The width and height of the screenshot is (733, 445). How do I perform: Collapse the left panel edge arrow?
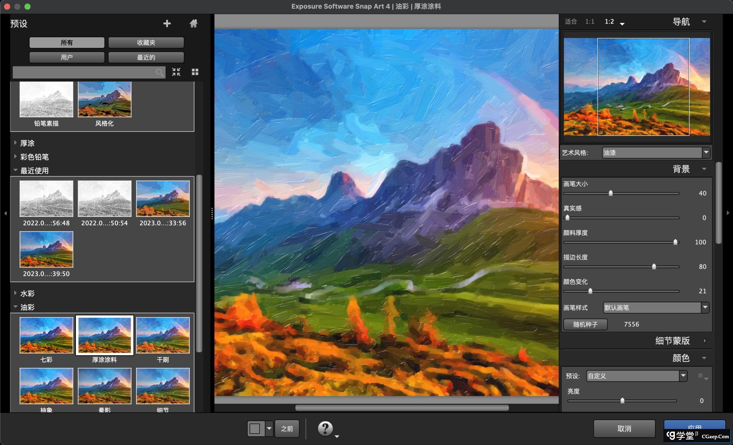coord(5,213)
